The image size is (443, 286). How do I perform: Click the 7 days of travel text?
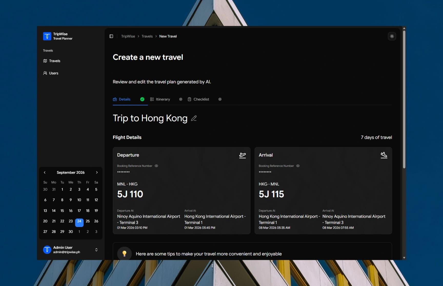pos(376,137)
